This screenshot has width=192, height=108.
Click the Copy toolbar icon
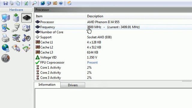click(18, 3)
